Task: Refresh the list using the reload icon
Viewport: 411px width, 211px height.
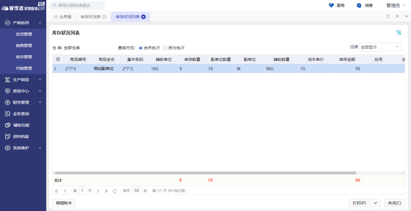Action: (x=115, y=191)
